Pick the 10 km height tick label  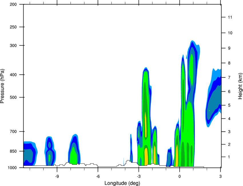pos(230,33)
